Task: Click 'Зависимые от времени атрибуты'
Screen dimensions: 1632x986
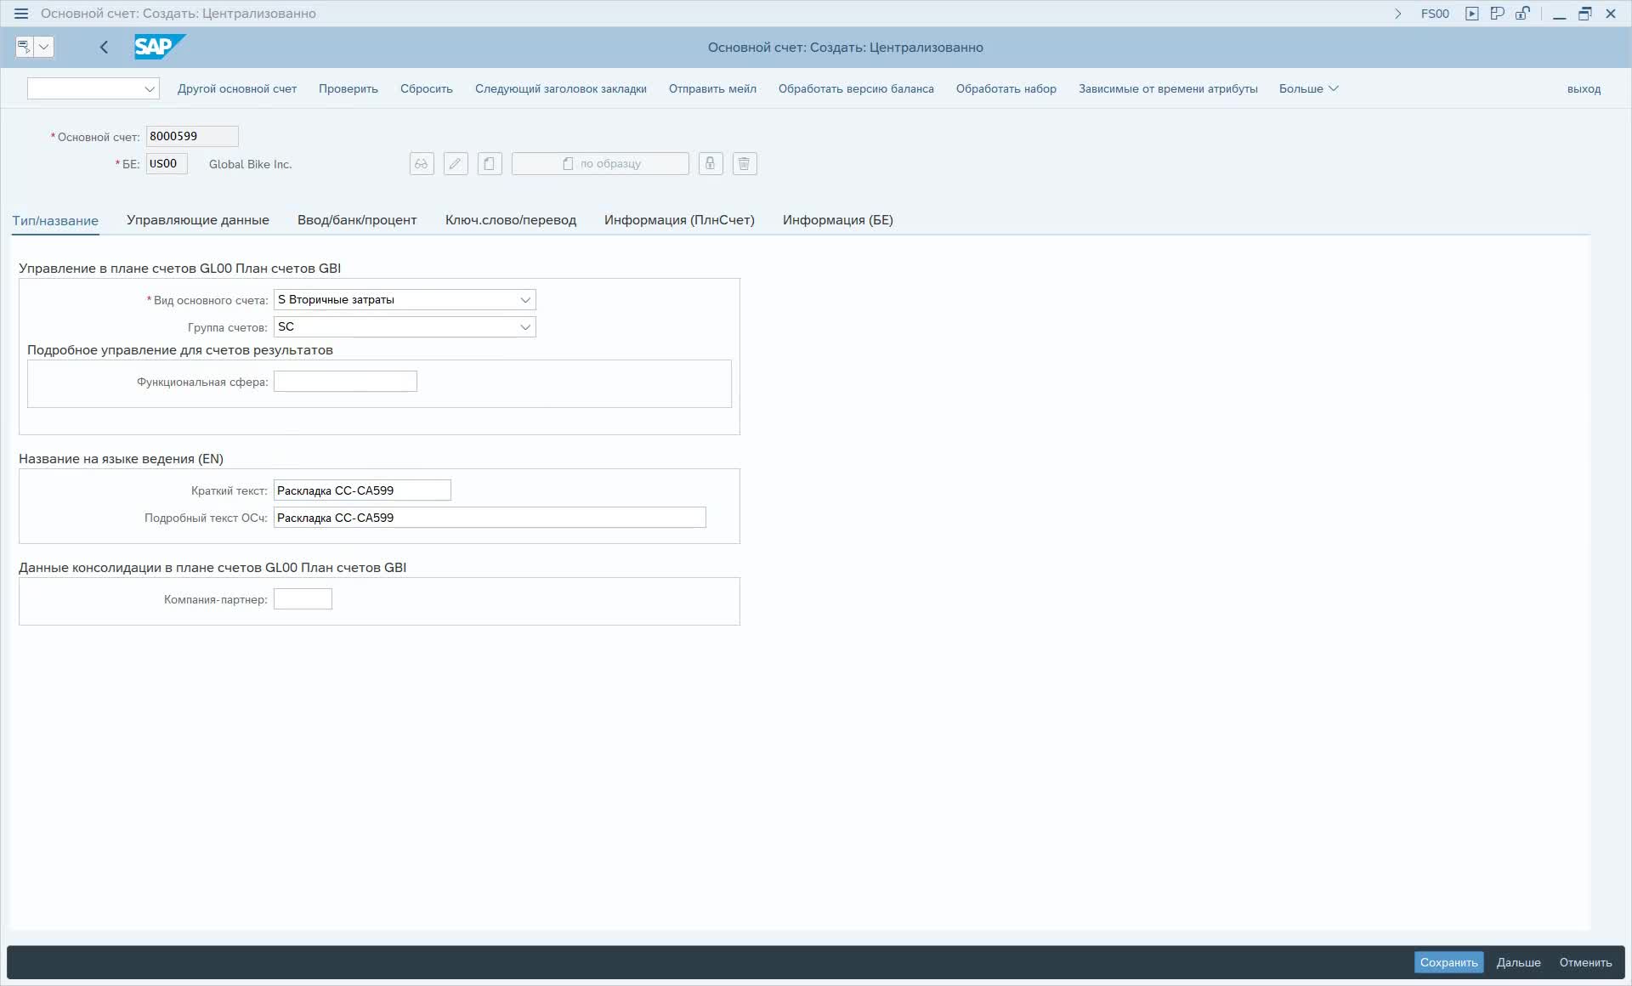Action: 1168,88
